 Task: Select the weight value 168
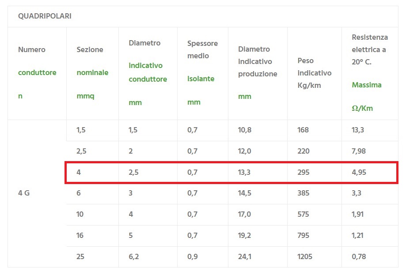(x=303, y=130)
